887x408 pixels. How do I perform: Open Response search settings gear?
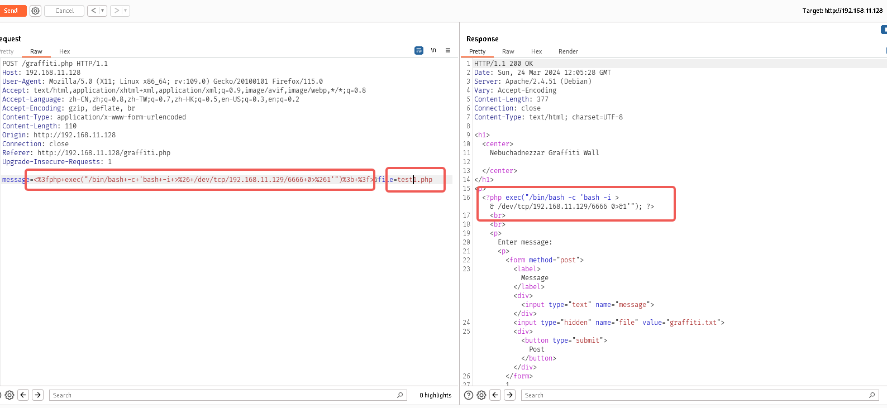point(481,395)
